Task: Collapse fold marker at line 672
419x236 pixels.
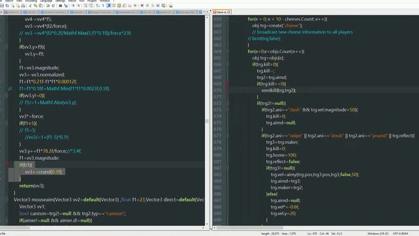Action: pyautogui.click(x=227, y=104)
